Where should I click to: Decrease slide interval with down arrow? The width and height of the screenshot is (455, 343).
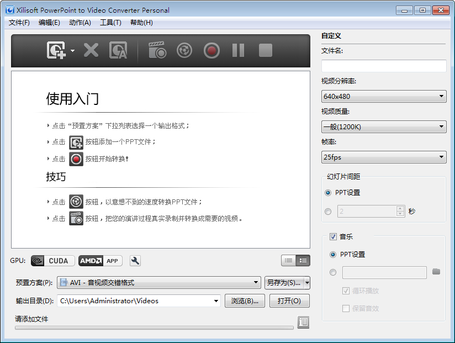pyautogui.click(x=400, y=214)
